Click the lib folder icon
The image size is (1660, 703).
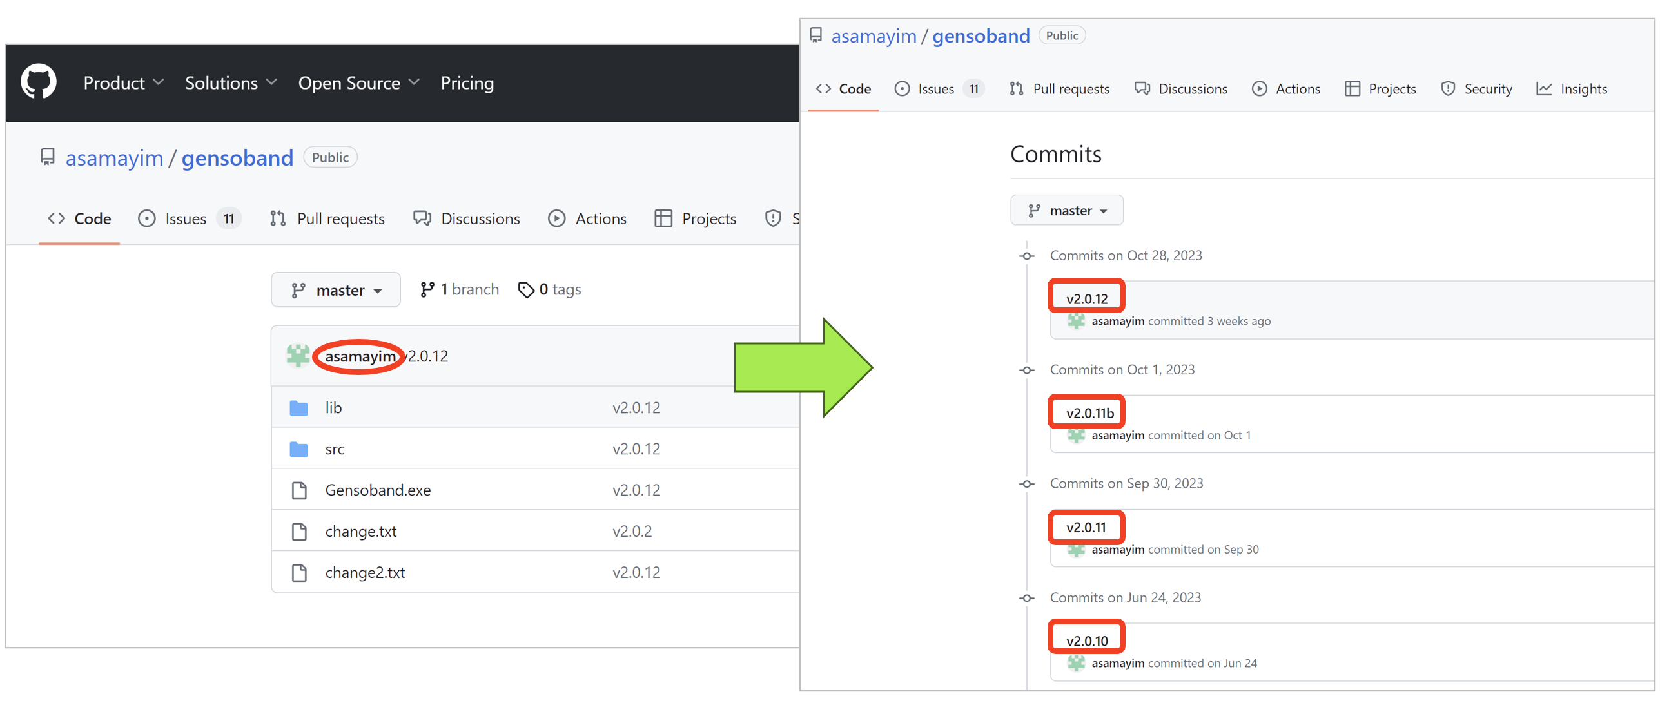(298, 408)
